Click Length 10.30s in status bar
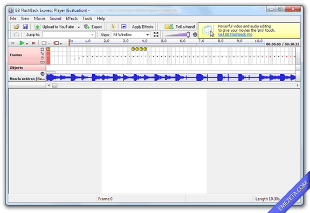This screenshot has height=213, width=310. coord(267,199)
